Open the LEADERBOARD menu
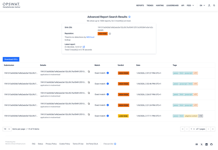The image size is (218, 150). pyautogui.click(x=172, y=5)
